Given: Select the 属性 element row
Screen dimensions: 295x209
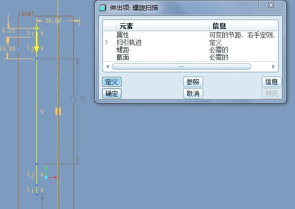Looking at the screenshot, I should [191, 35].
